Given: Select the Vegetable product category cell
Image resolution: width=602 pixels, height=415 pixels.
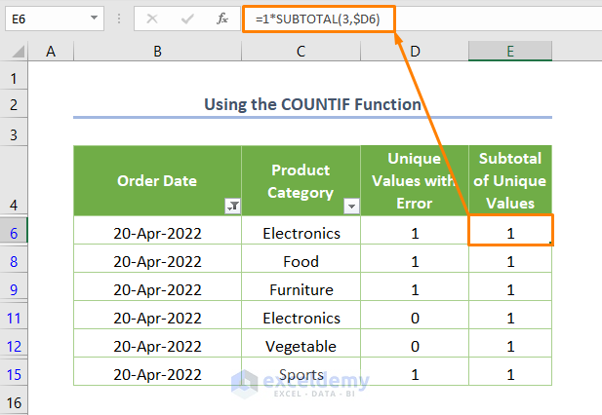Looking at the screenshot, I should pyautogui.click(x=301, y=346).
